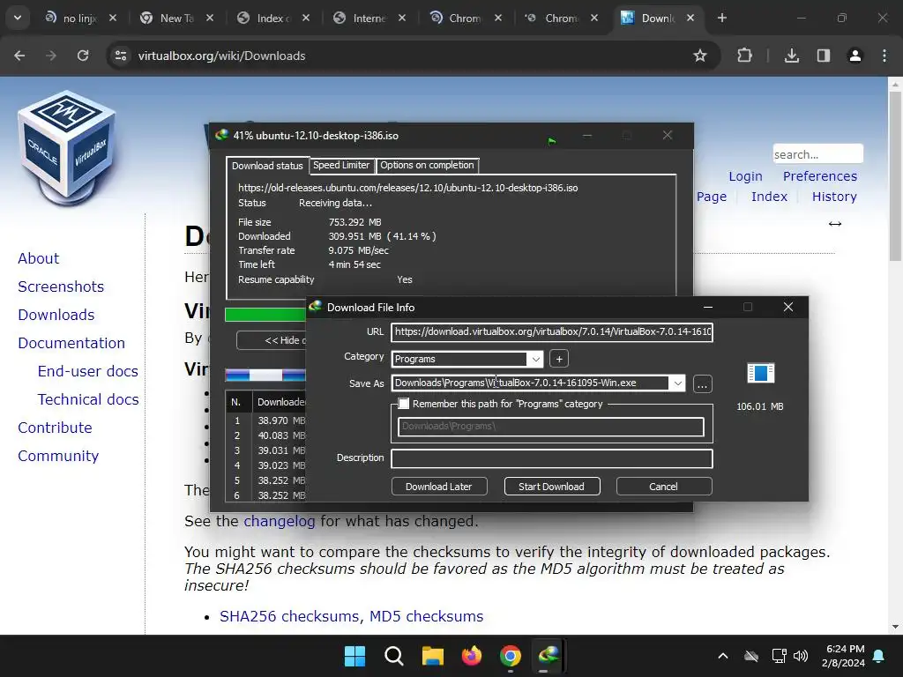Open the About sidebar link
Viewport: 903px width, 677px height.
coord(38,258)
